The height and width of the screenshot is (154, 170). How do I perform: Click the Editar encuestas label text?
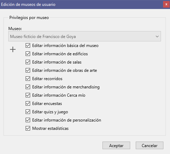[x=47, y=104]
